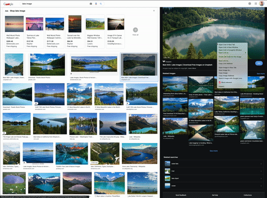
Task: Open Best 500+ Lake Images Unsplash title
Action: [187, 65]
